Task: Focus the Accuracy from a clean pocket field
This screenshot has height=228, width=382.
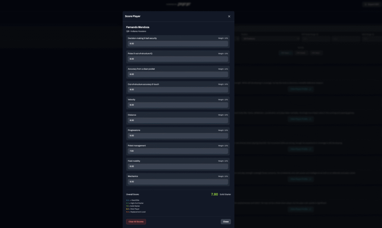Action: pos(178,74)
